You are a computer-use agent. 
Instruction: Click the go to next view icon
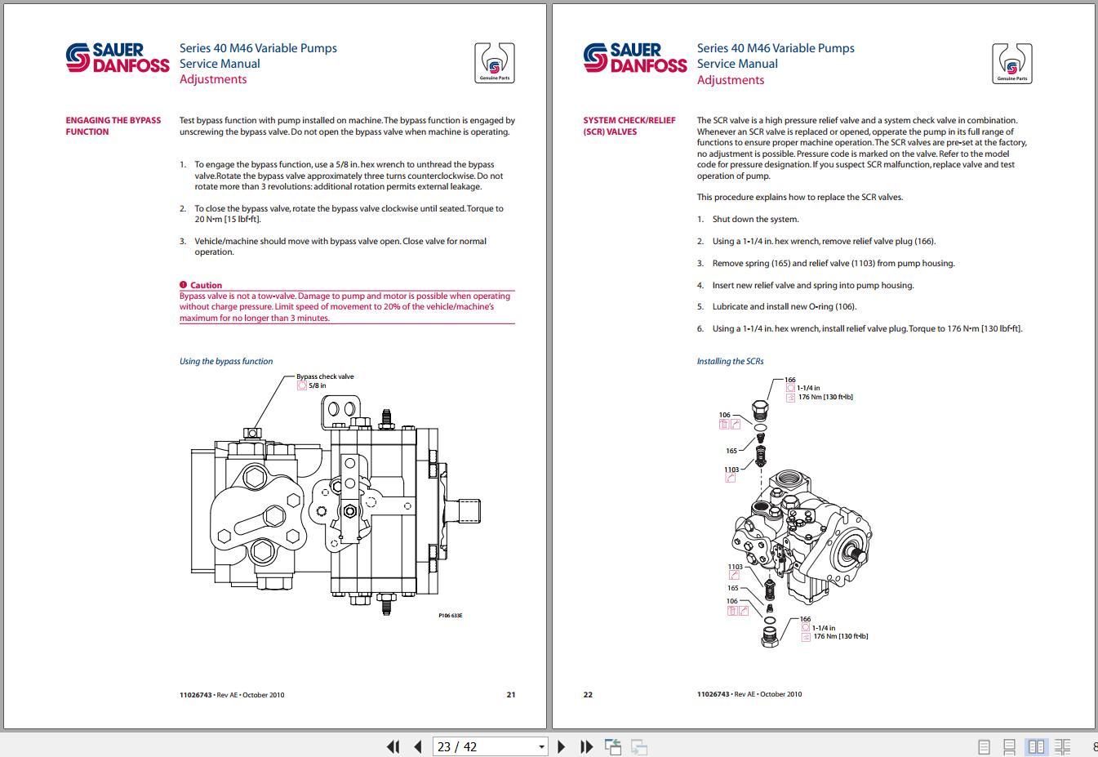(638, 746)
